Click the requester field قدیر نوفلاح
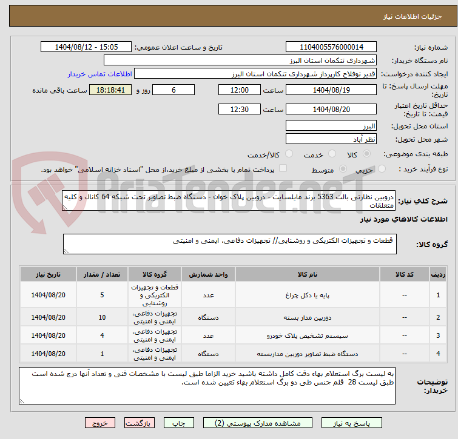This screenshot has height=439, width=458. (x=255, y=74)
